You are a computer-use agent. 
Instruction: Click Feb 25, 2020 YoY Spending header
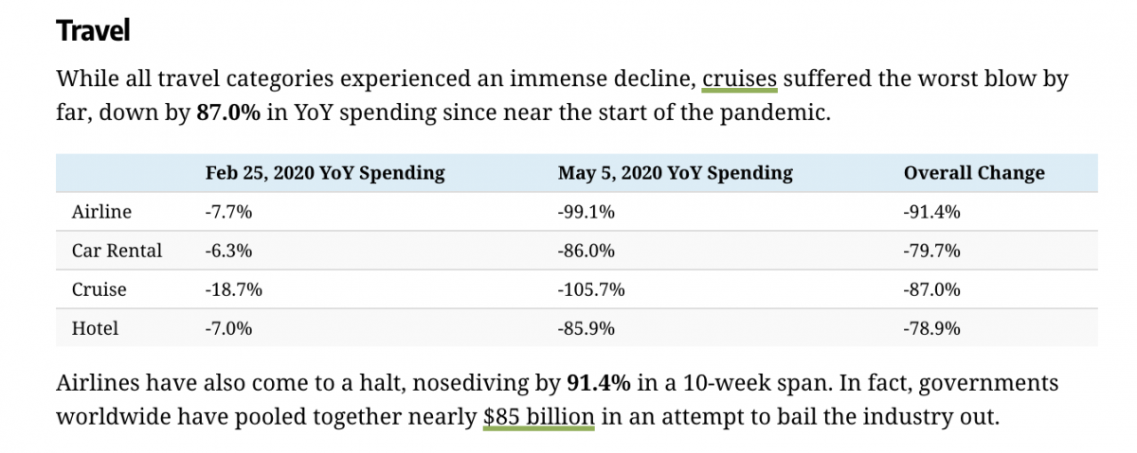pos(324,173)
